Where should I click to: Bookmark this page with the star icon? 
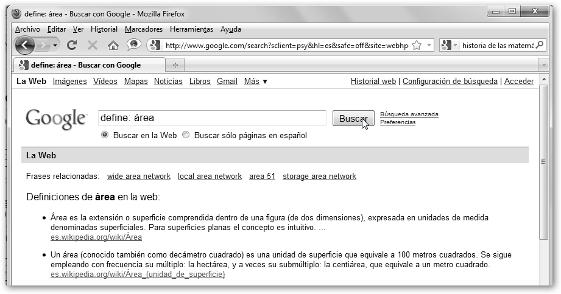click(417, 45)
